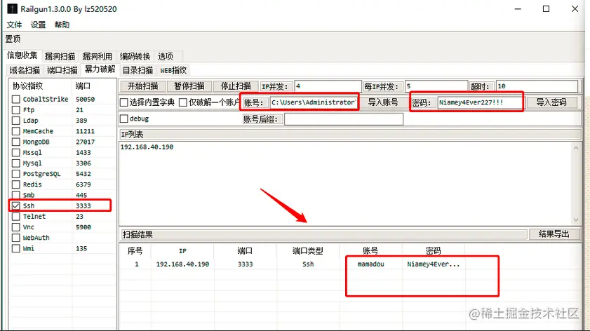Click the 账号 column header in results
This screenshot has width=590, height=331.
coord(370,251)
